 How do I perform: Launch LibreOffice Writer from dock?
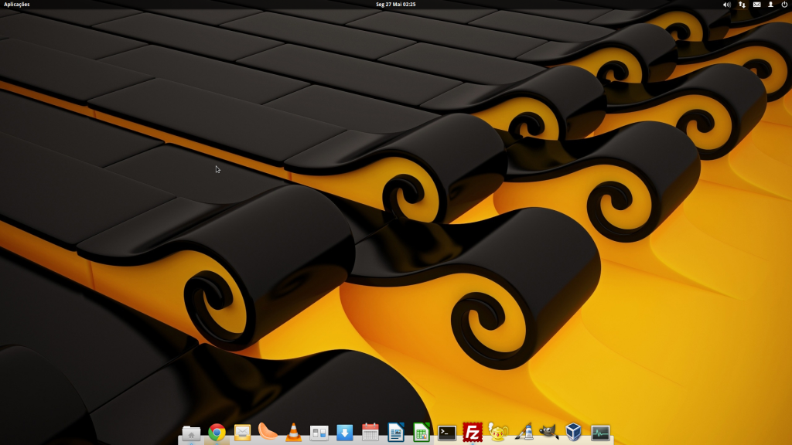coord(395,433)
